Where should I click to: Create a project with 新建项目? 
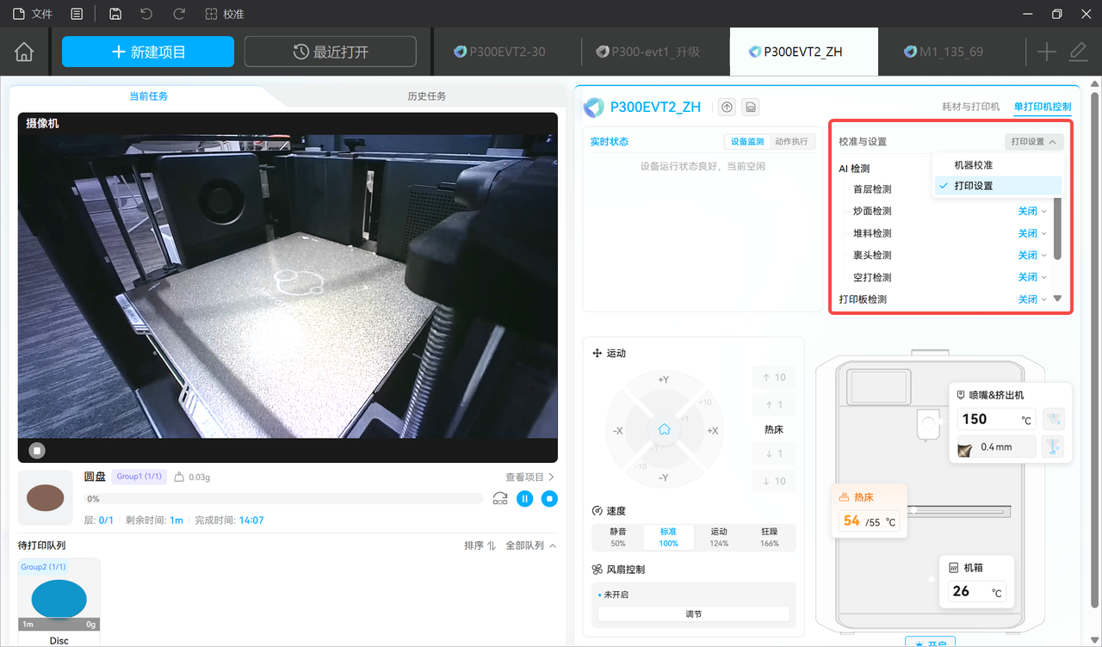(148, 52)
